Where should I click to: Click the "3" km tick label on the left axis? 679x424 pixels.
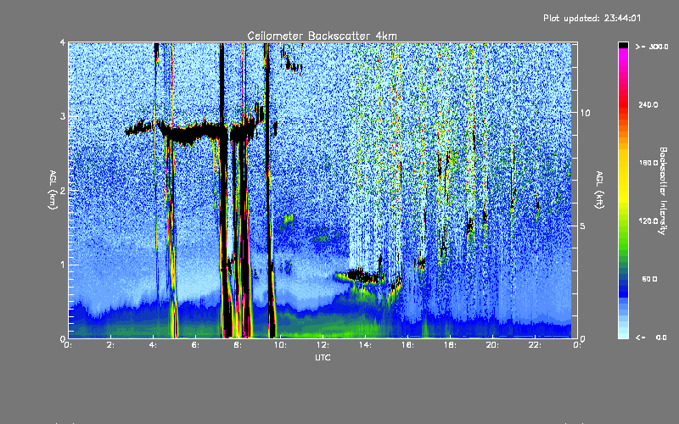point(63,116)
